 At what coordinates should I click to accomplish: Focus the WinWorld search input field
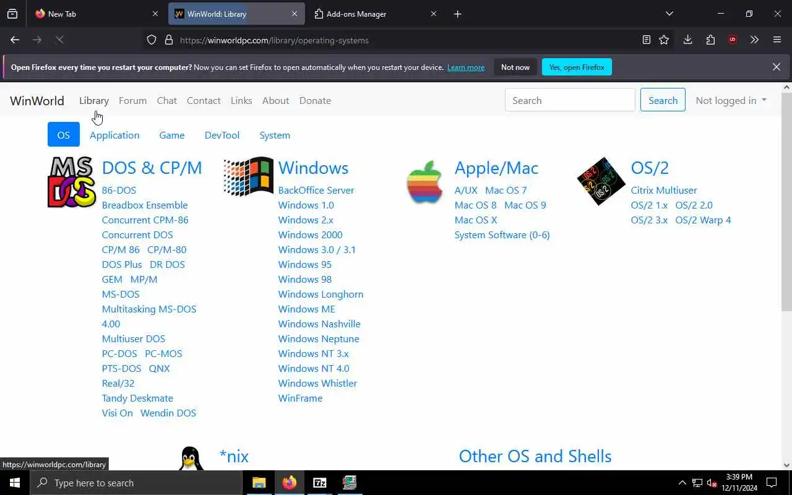tap(570, 100)
